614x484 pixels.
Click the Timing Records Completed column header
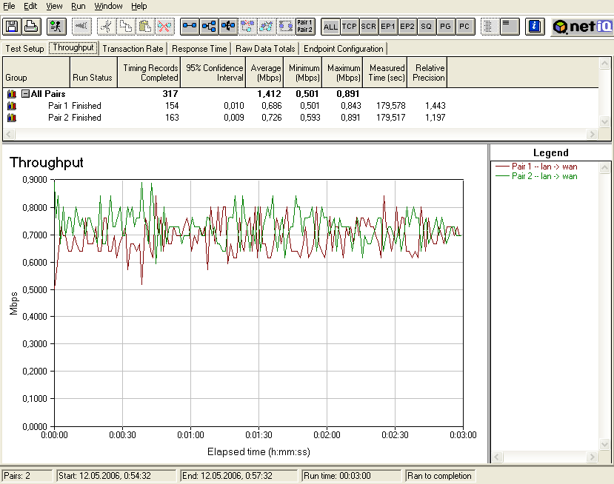pyautogui.click(x=150, y=73)
